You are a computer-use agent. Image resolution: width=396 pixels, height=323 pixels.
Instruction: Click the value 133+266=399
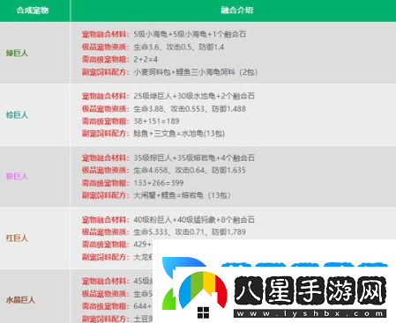pos(159,183)
